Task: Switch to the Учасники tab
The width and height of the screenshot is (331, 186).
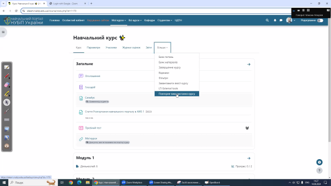Action: 111,48
